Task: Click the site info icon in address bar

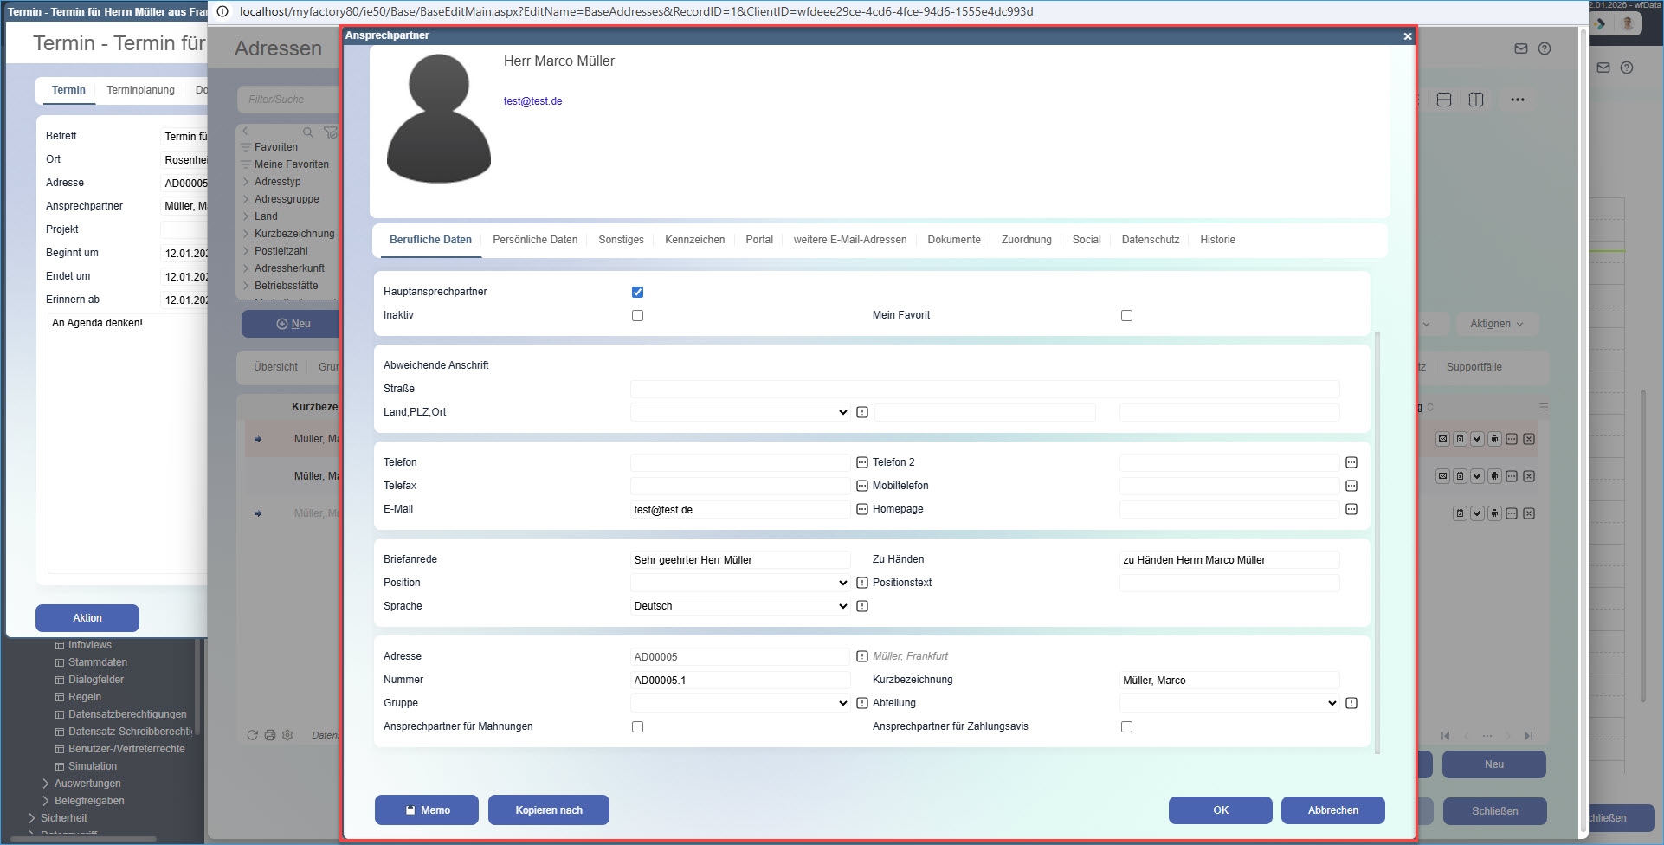Action: pyautogui.click(x=223, y=11)
